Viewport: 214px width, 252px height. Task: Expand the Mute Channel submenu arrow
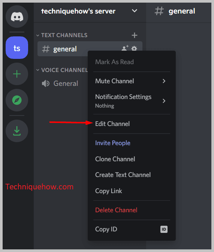pos(164,81)
